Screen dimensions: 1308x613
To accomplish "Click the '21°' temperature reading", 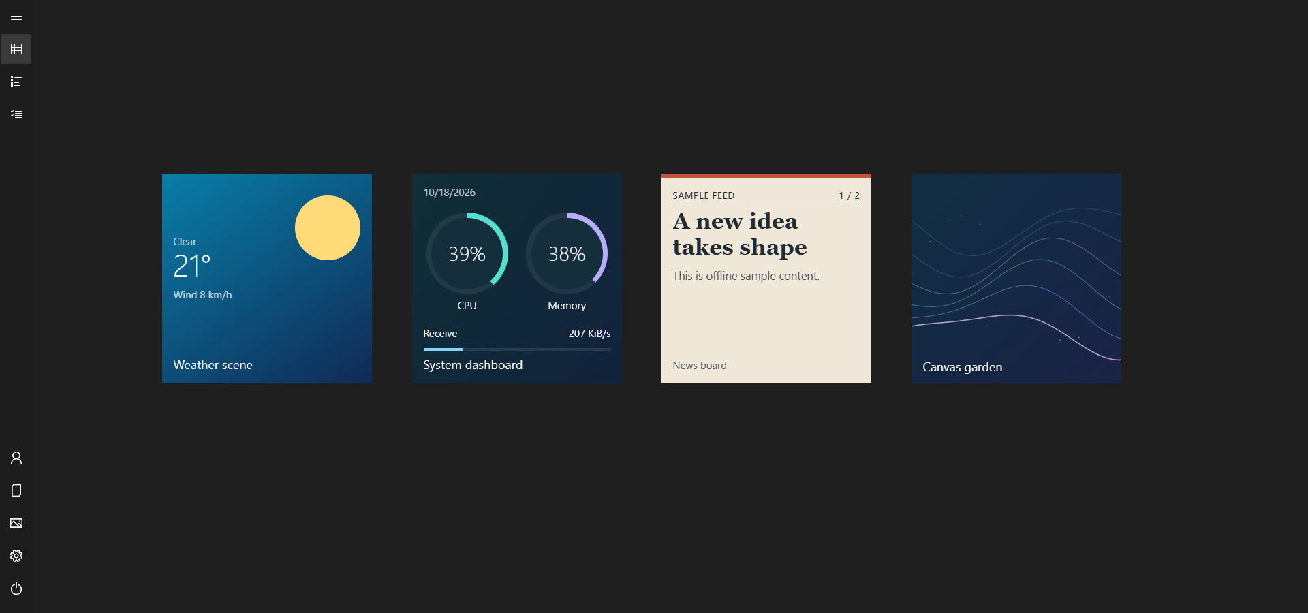I will [x=192, y=266].
